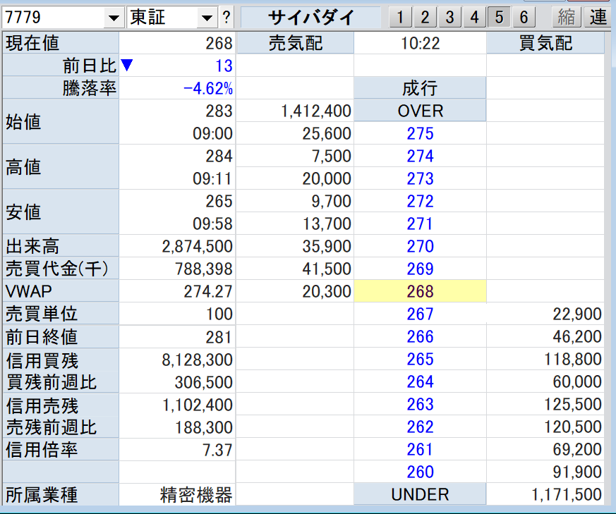Viewport: 616px width, 514px height.
Task: Click the question mark help button
Action: coord(226,17)
